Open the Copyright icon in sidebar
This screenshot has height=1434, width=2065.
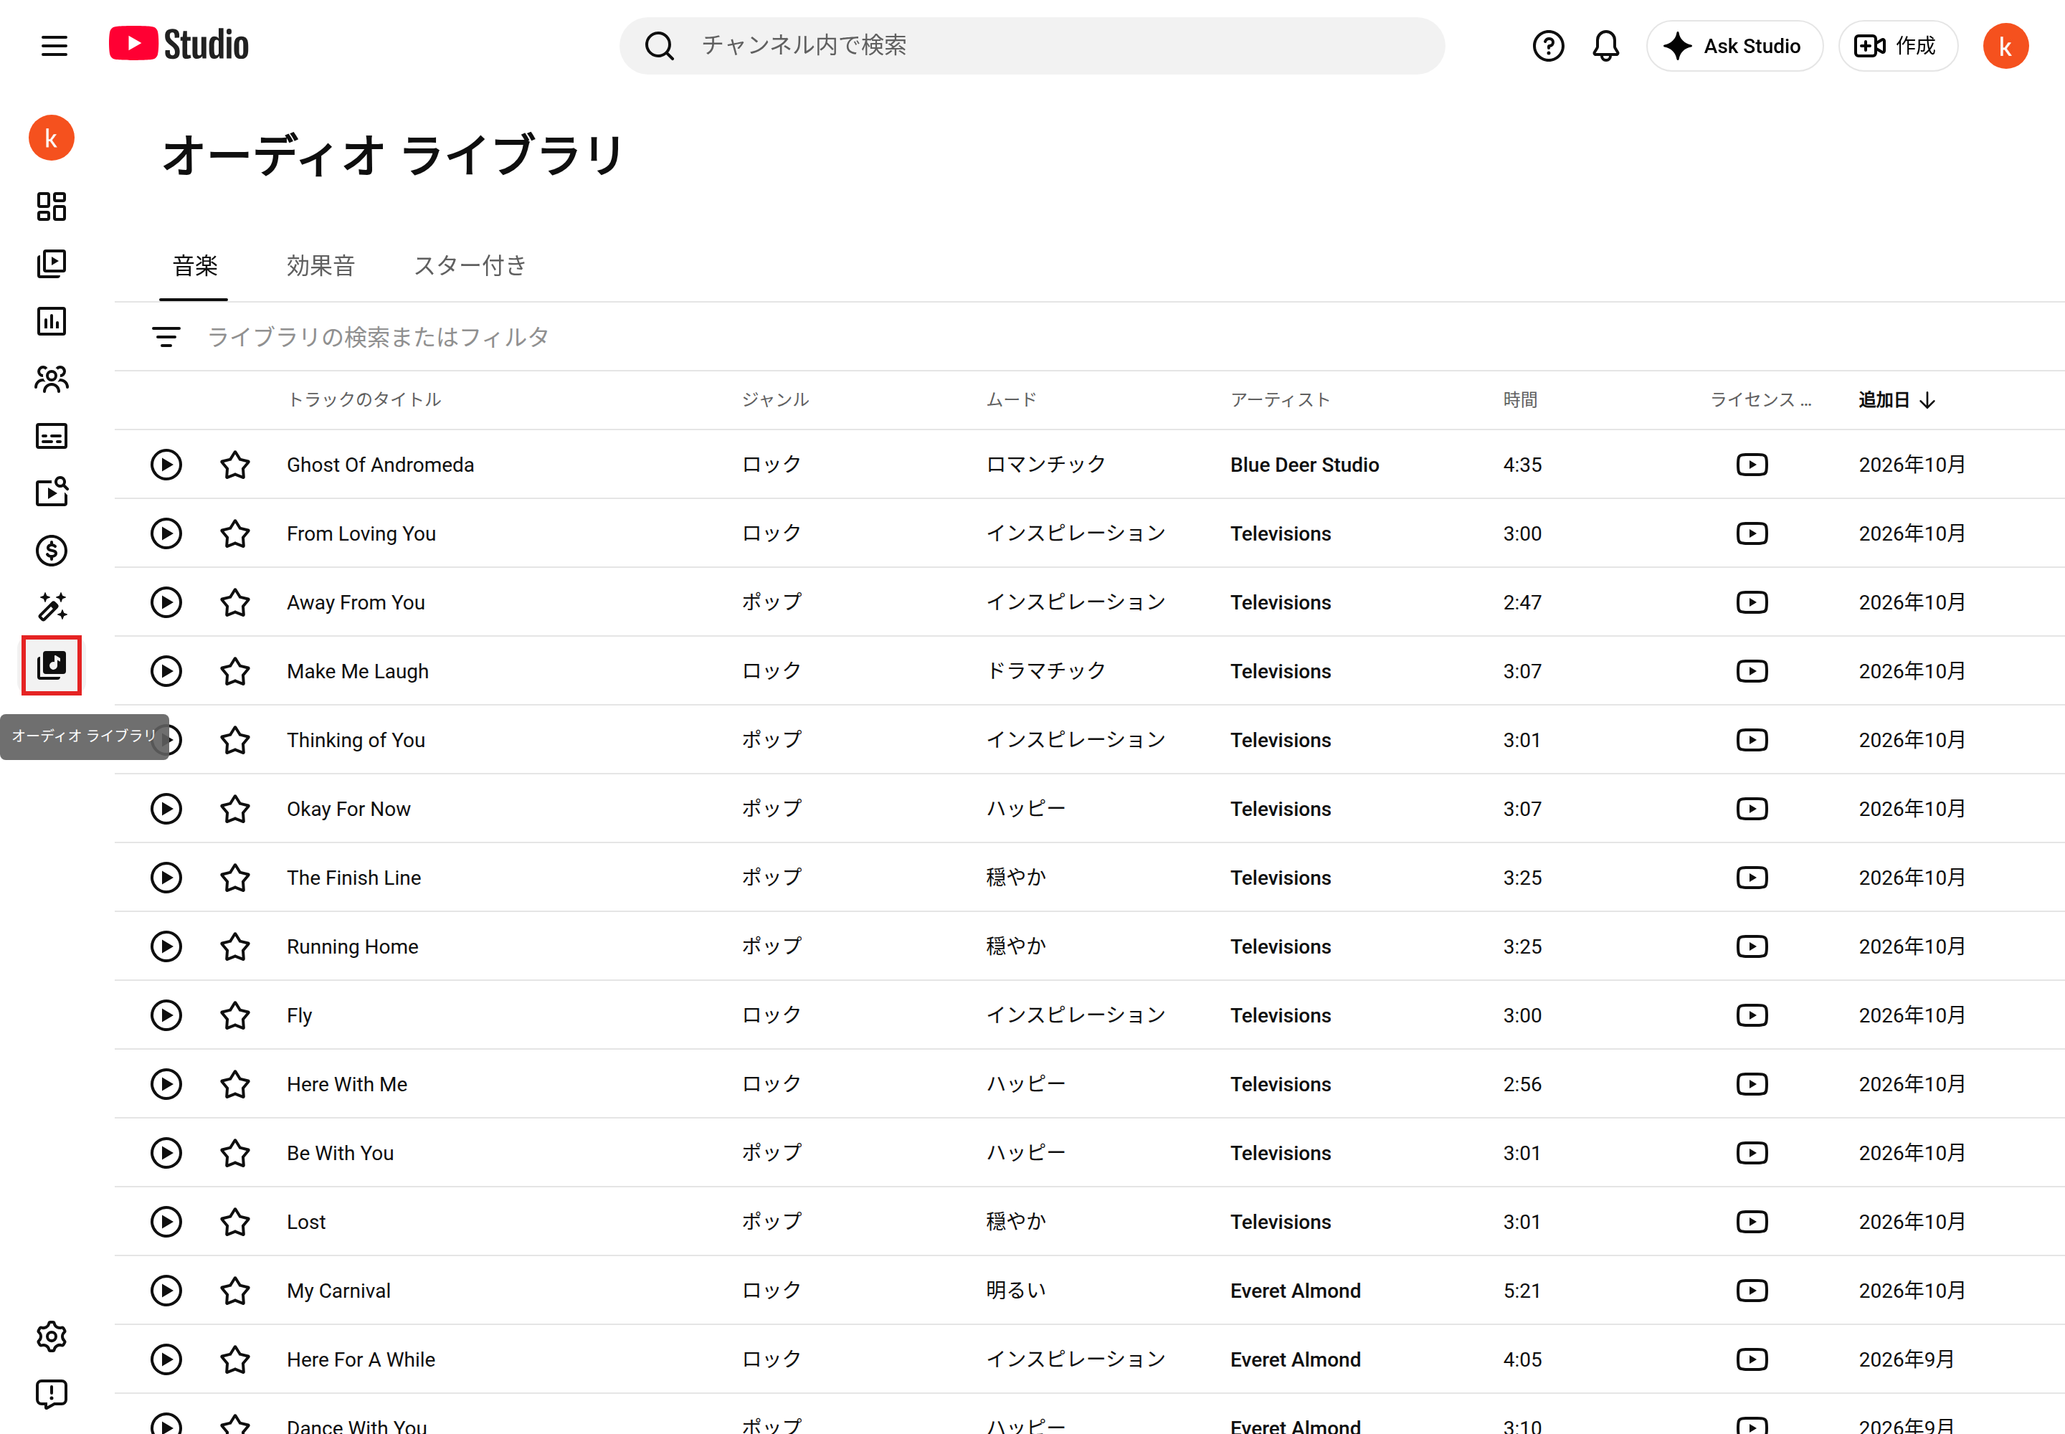click(51, 493)
